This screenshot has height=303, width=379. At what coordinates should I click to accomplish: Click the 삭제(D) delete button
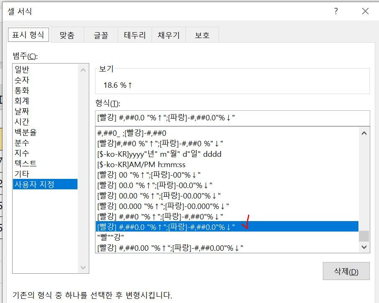(x=346, y=271)
